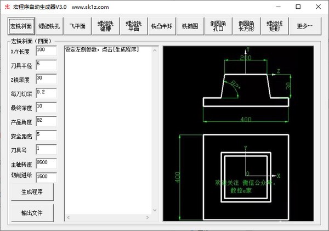Screen dimensions: 329x231
Task: Click the 主轴转速 input field
Action: 46,164
